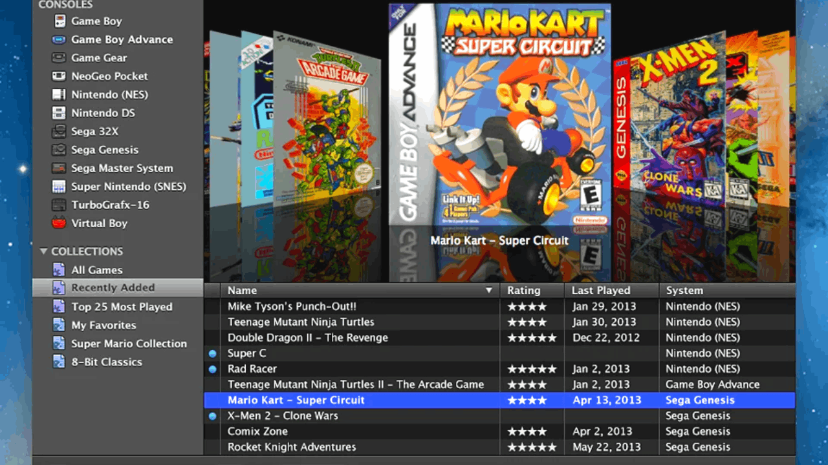Screen dimensions: 828x465
Task: Click the Game Gear console icon
Action: click(59, 57)
